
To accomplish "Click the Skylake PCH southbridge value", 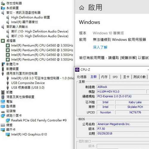I will click(135, 107).
